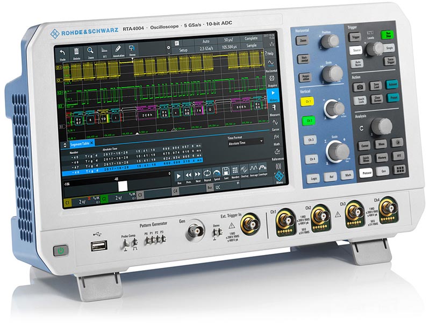Screen dimensions: 430x326
Task: Push the green power button on the front panel
Action: coord(60,251)
